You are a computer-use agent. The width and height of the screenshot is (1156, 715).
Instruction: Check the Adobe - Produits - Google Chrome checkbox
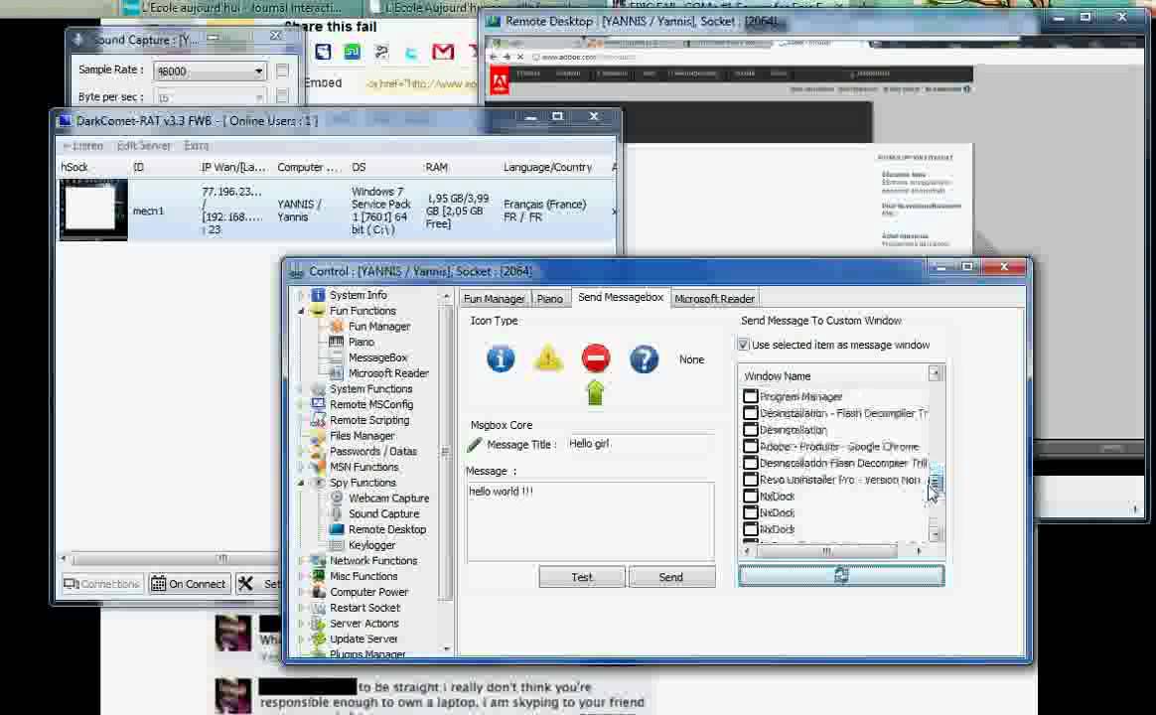(751, 446)
